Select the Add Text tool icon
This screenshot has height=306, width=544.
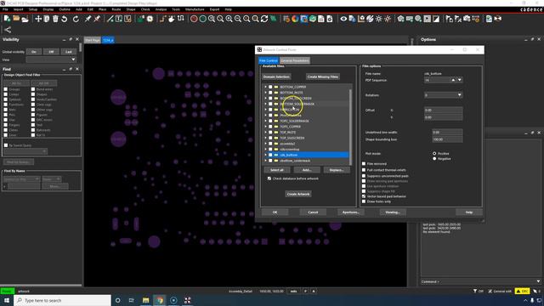coord(119,19)
